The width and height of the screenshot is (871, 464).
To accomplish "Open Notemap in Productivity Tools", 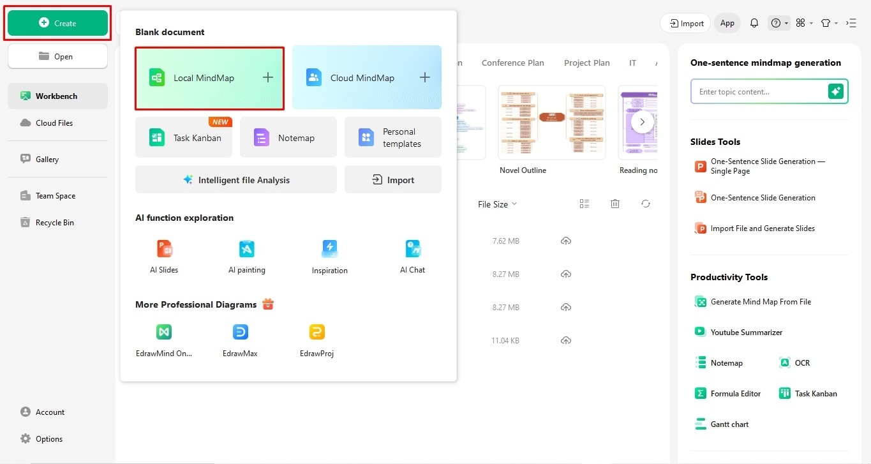I will point(719,363).
